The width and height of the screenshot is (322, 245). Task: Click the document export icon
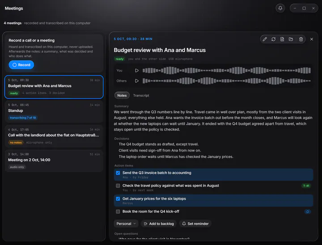[x=282, y=39]
